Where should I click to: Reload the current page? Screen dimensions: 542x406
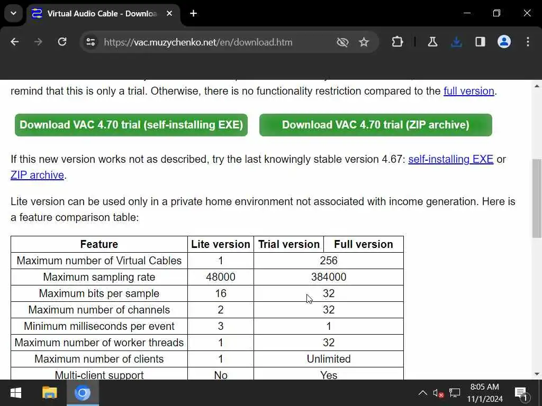tap(62, 42)
